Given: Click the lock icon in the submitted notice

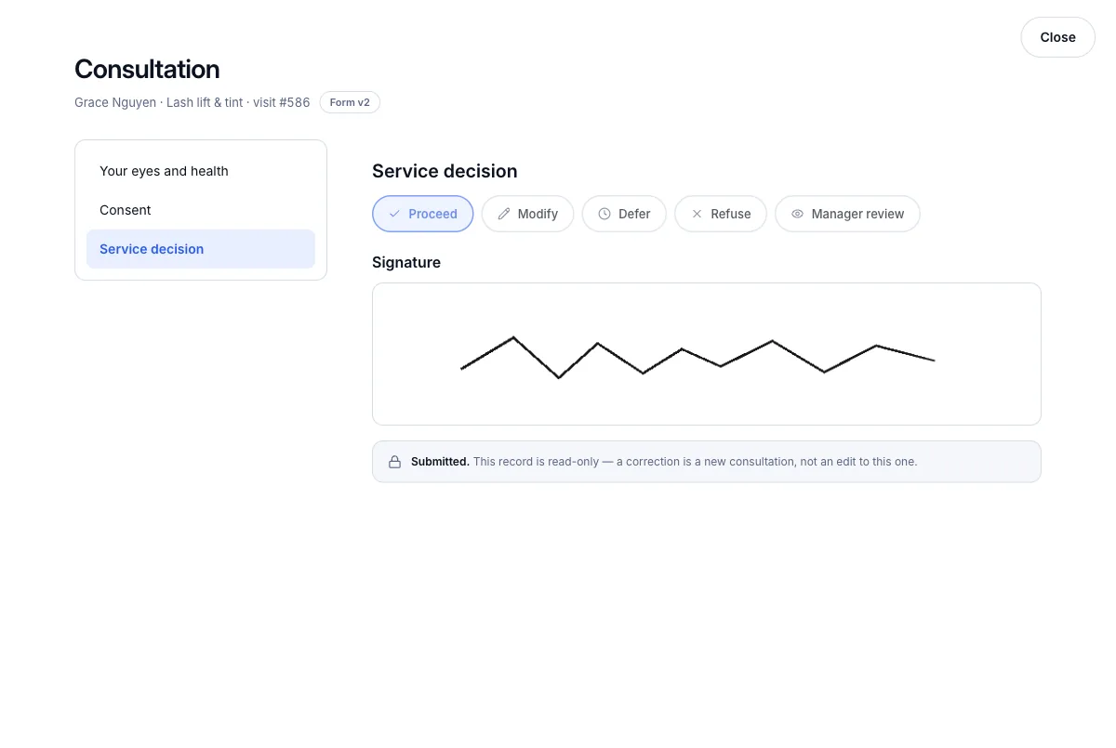Looking at the screenshot, I should click(x=394, y=462).
